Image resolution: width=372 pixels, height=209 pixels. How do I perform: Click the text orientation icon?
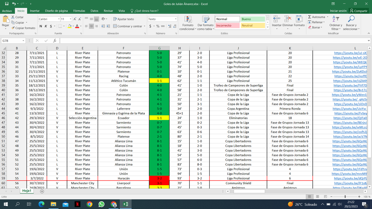pyautogui.click(x=104, y=19)
